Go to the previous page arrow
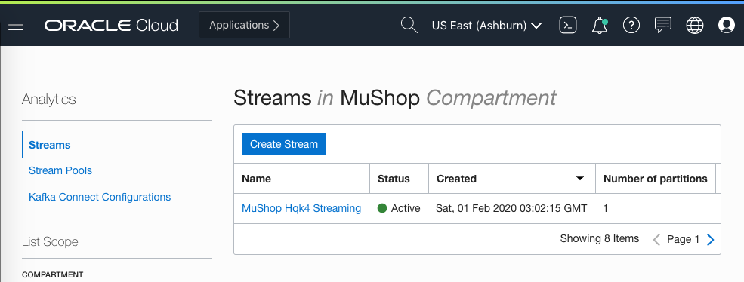744x282 pixels. tap(656, 240)
